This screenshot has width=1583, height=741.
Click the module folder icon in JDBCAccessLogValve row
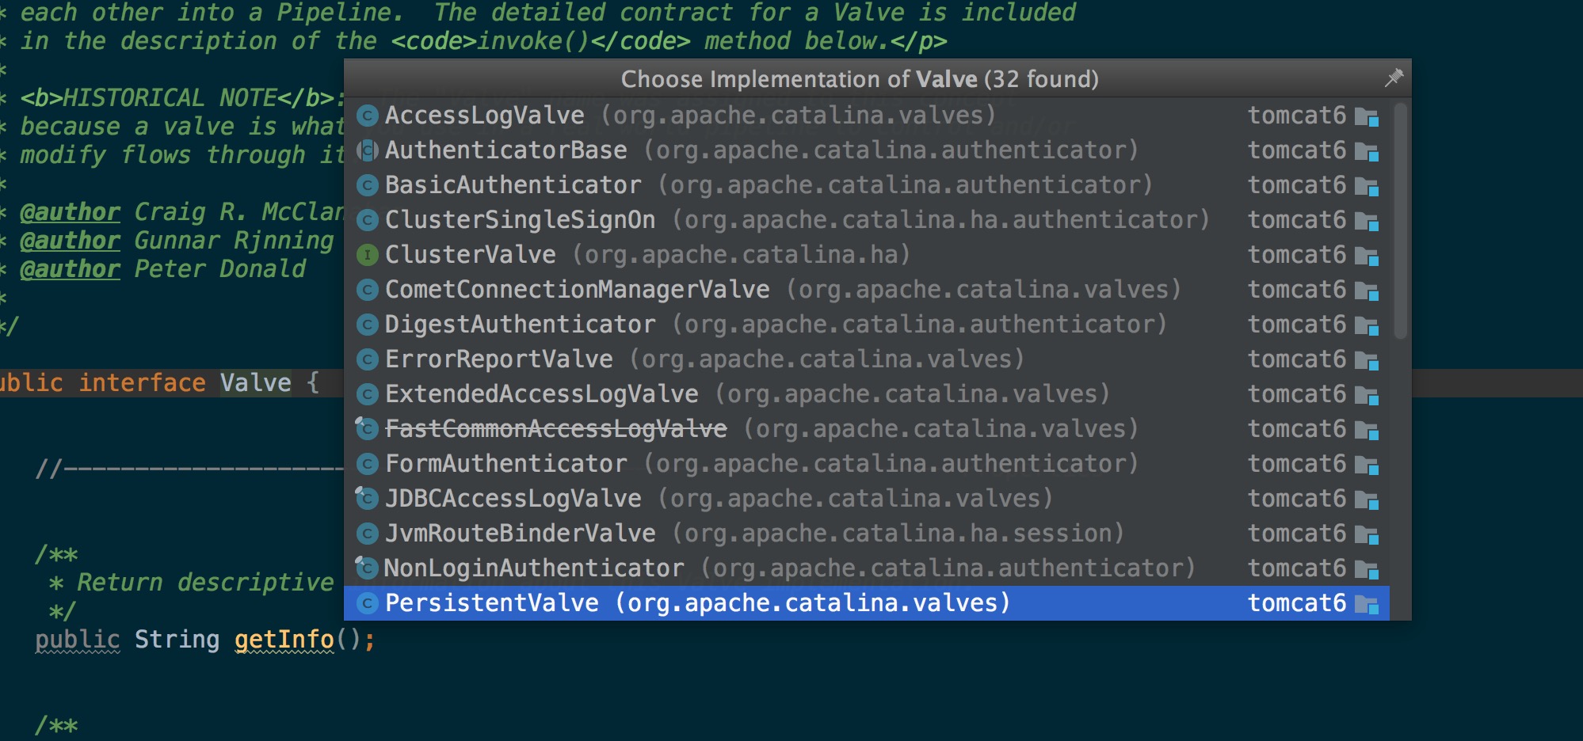1367,500
